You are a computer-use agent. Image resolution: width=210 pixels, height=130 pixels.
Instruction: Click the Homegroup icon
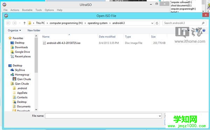pos(12,74)
